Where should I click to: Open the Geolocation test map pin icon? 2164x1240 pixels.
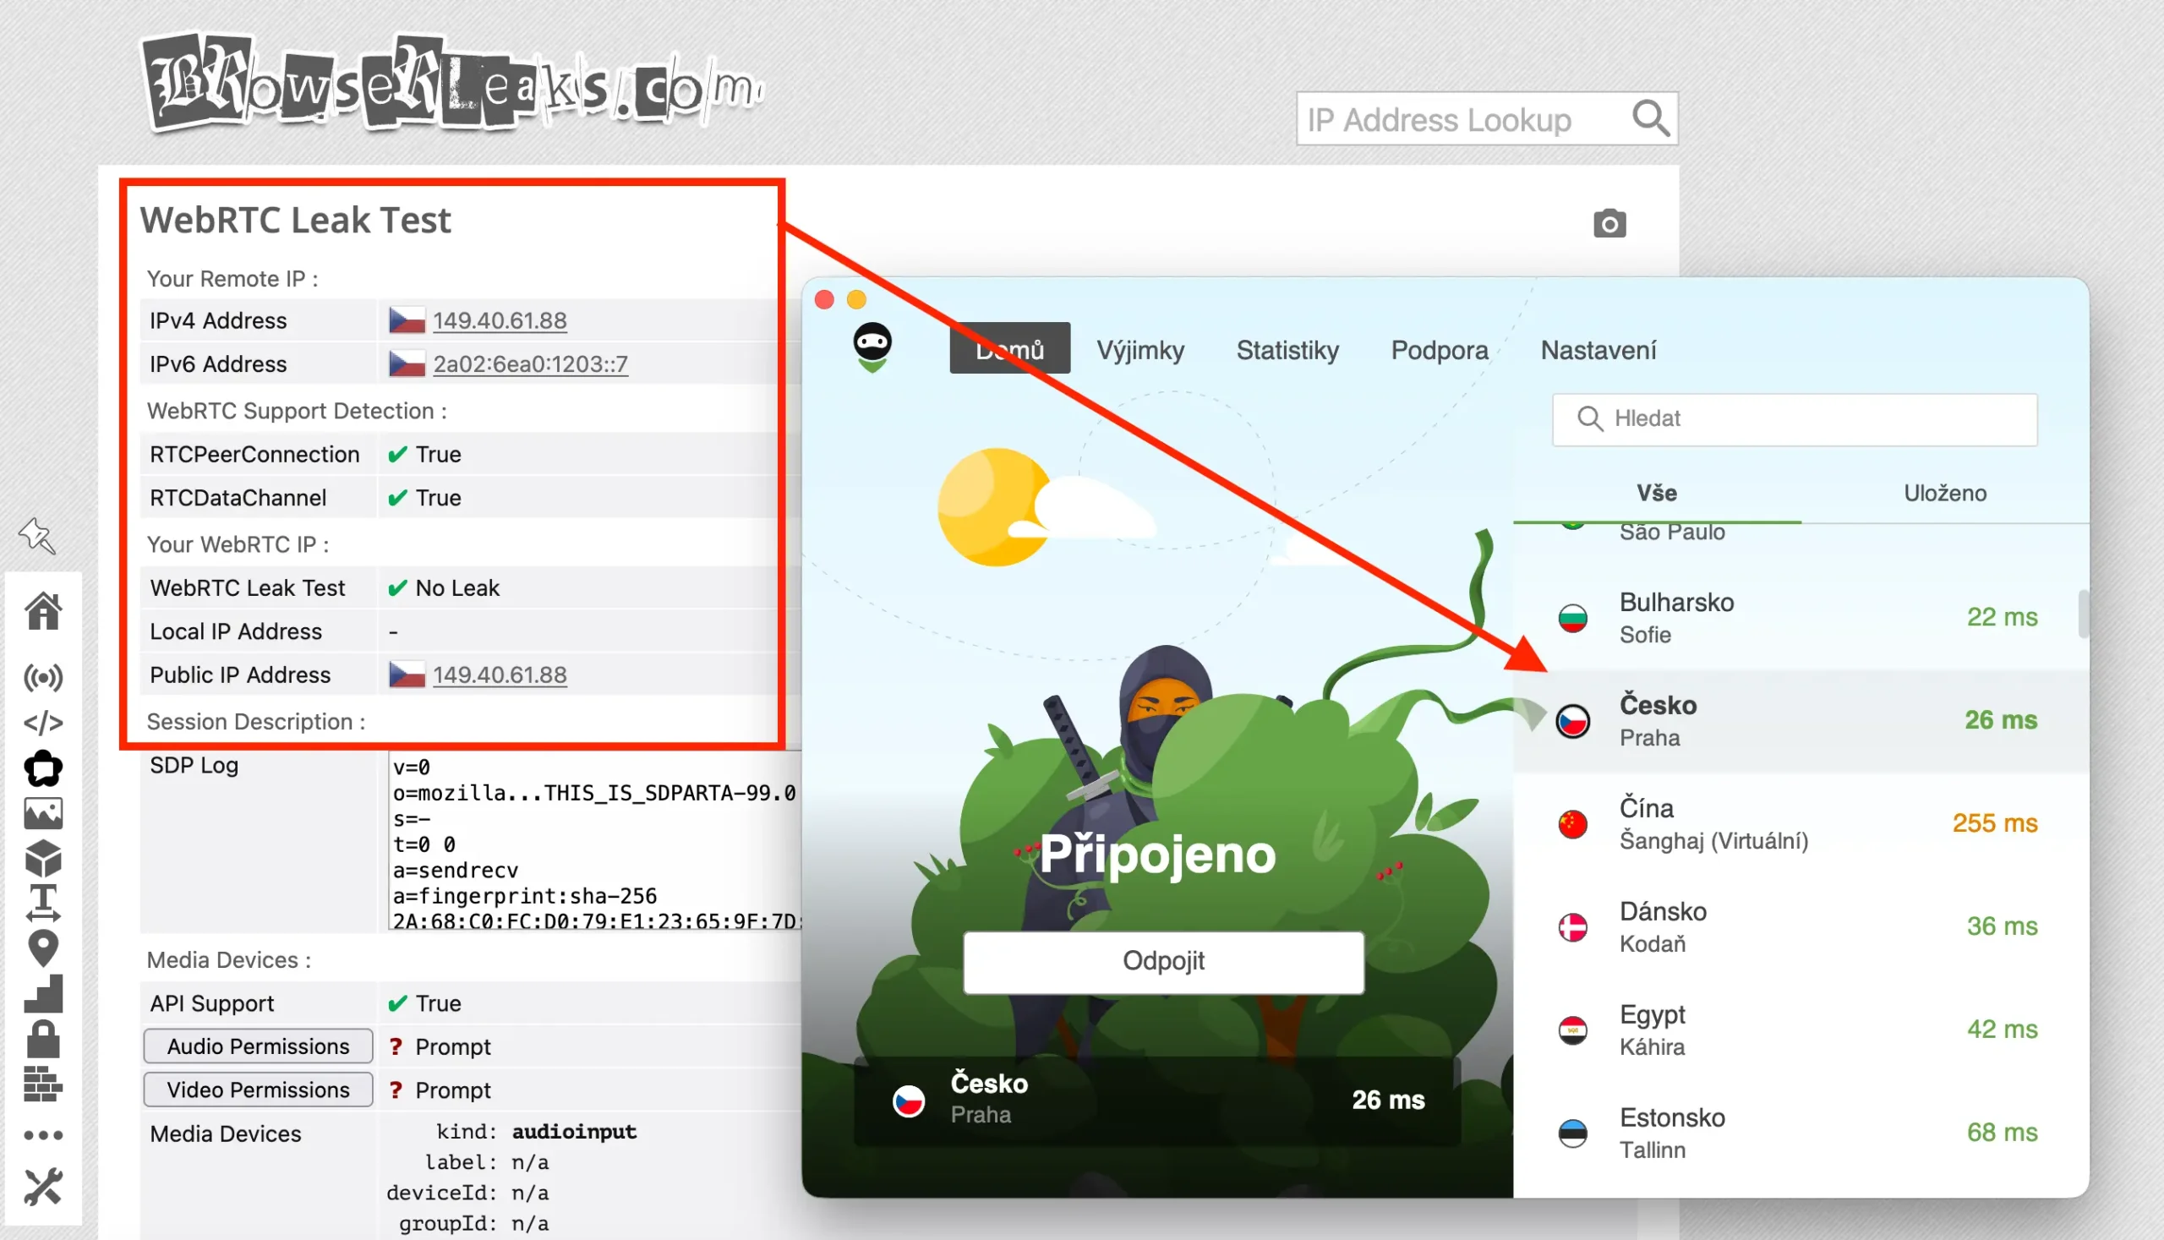42,948
